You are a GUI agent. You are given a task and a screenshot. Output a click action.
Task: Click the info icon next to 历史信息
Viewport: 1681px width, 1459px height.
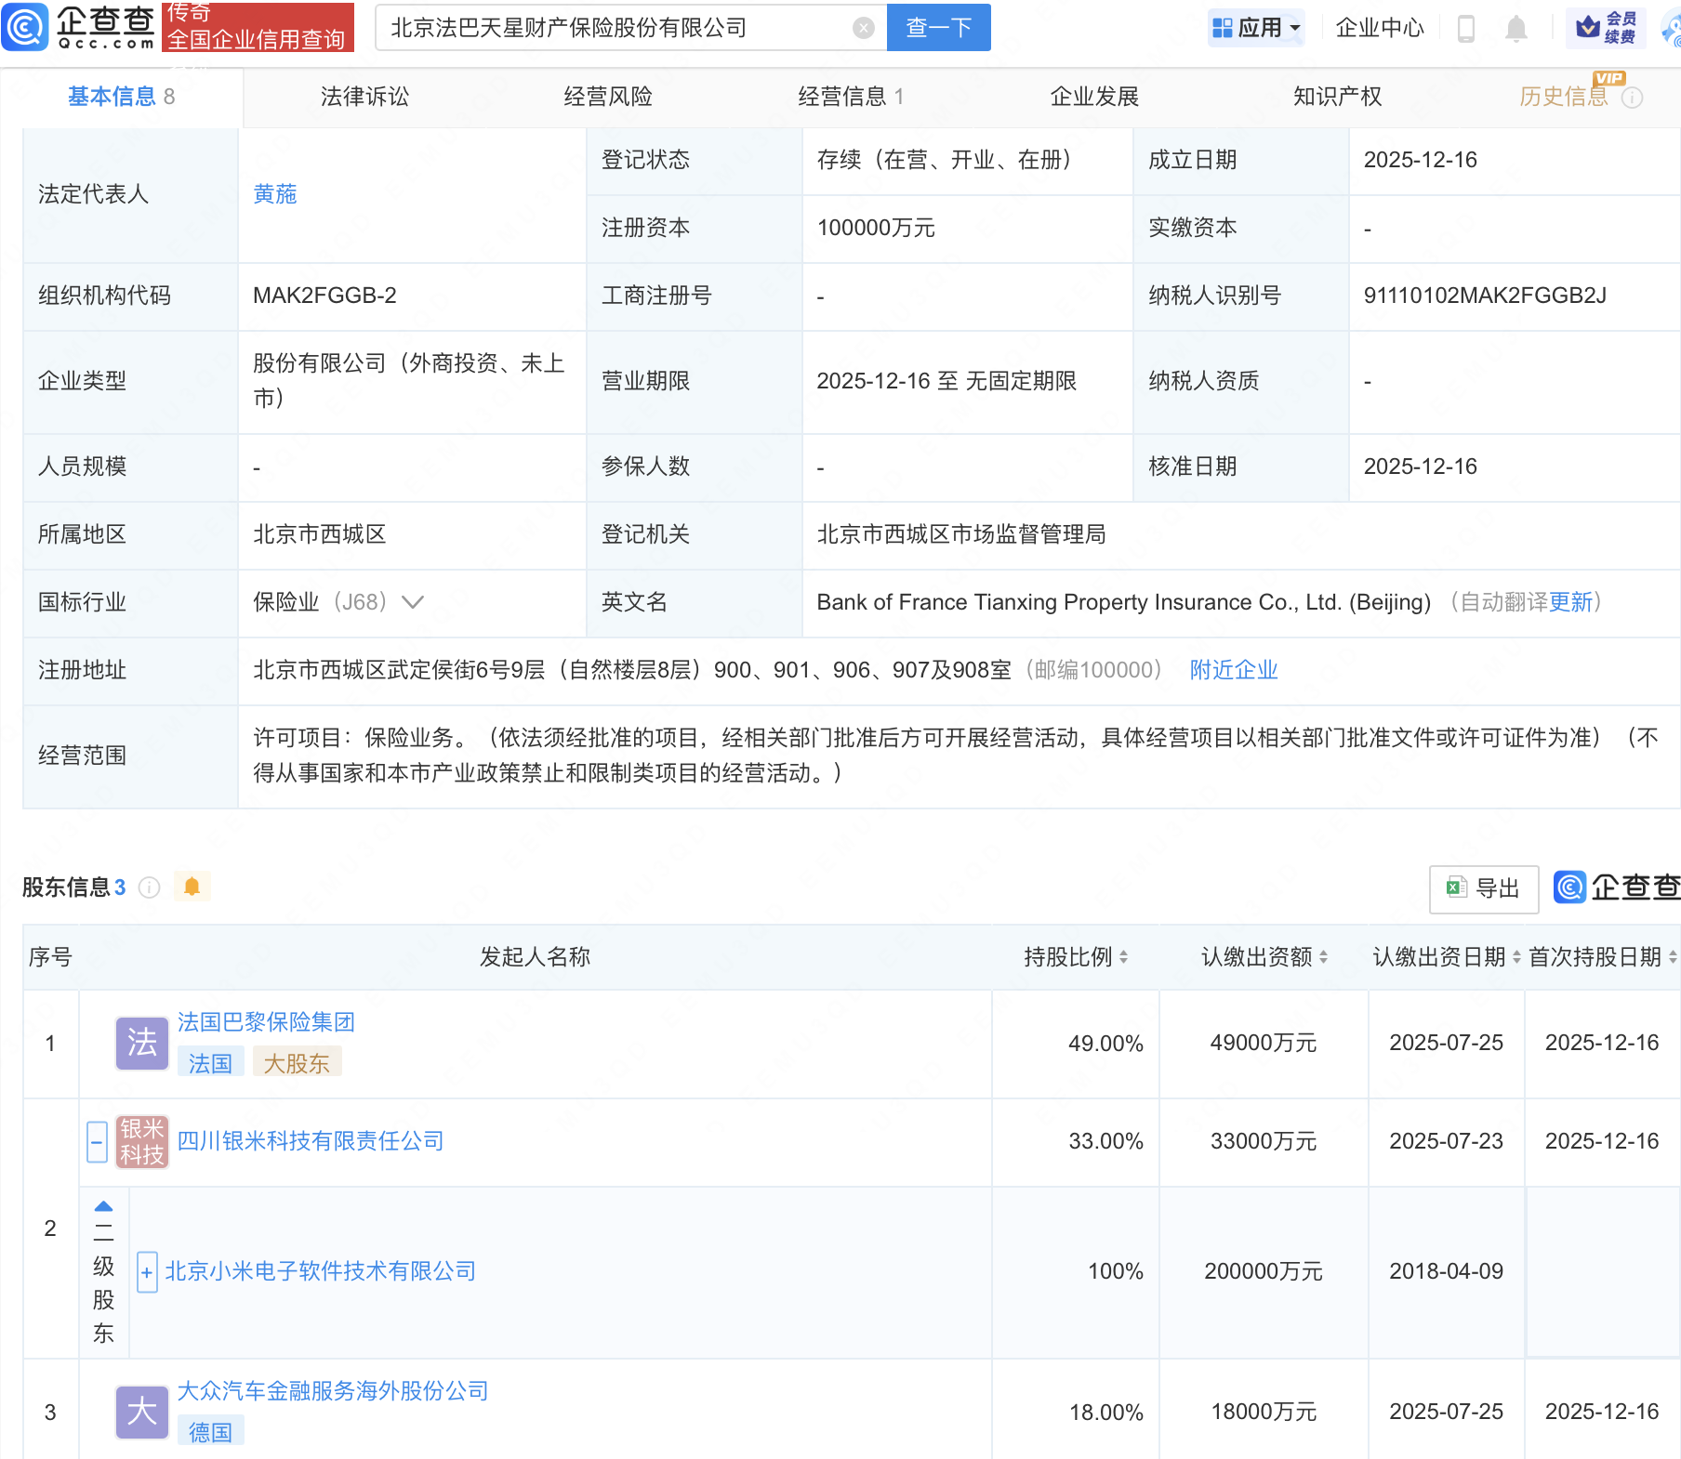pyautogui.click(x=1632, y=97)
